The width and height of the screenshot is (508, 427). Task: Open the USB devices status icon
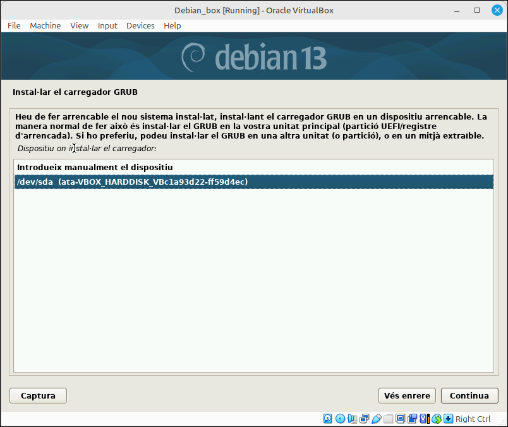coord(376,419)
